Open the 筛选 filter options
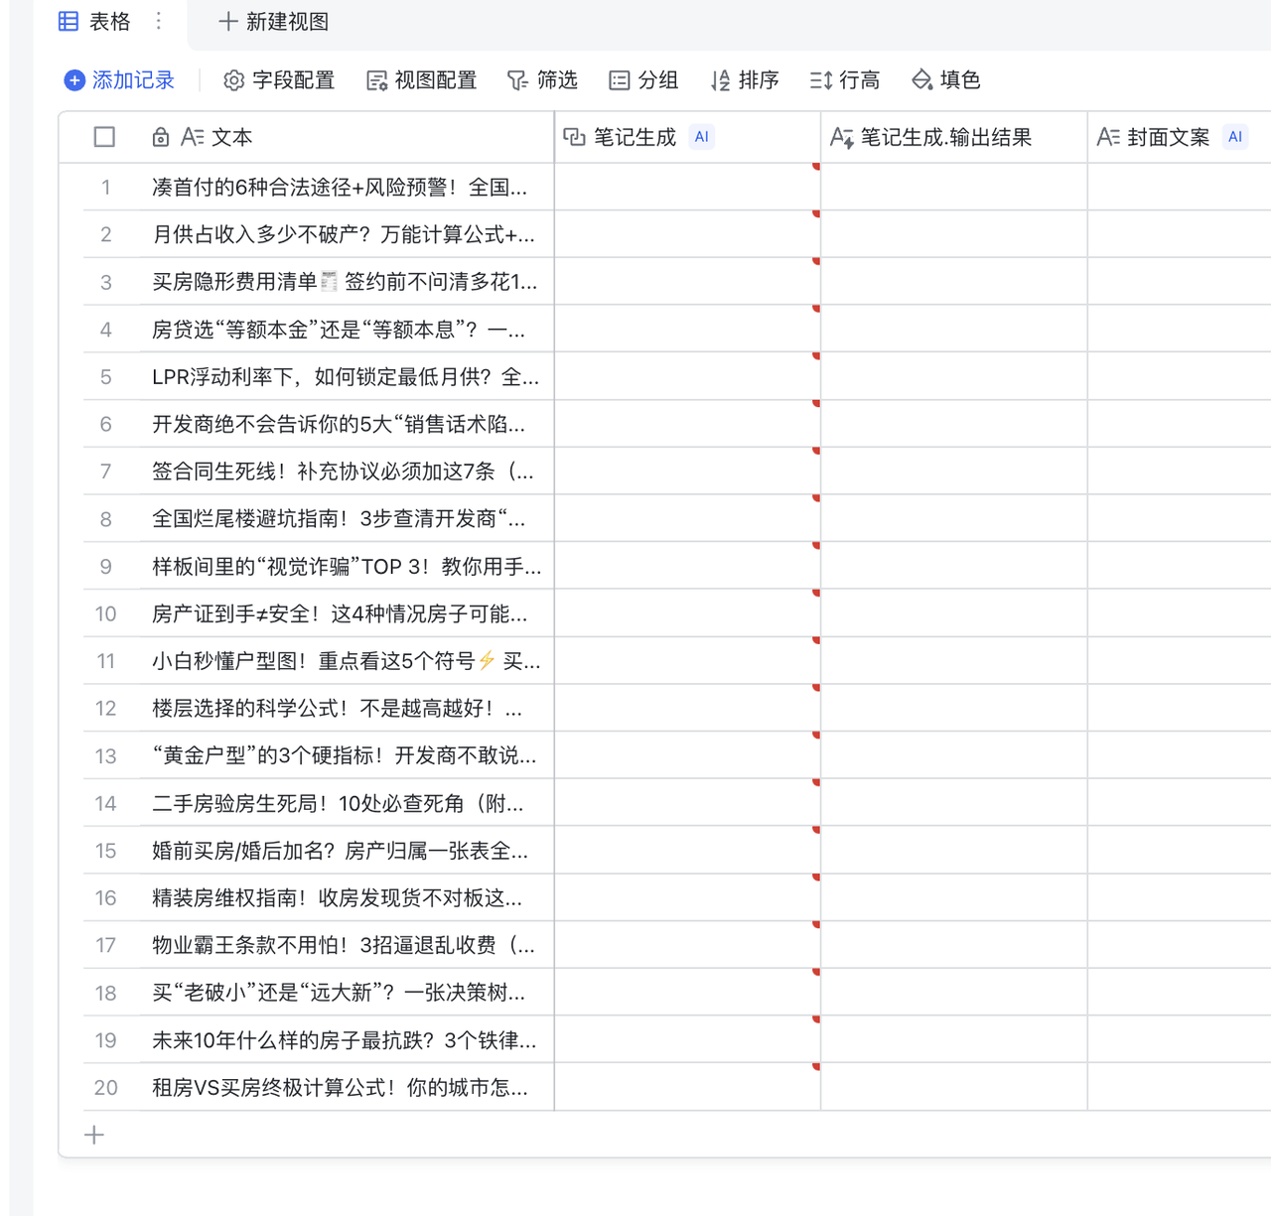The height and width of the screenshot is (1216, 1271). (x=542, y=80)
